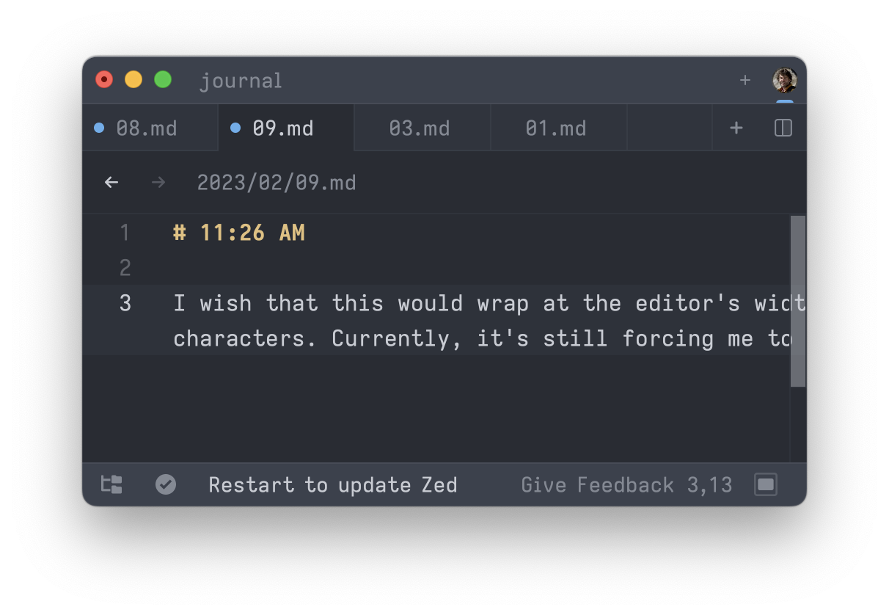Click the heading 11:26 AM on line 1
The width and height of the screenshot is (889, 615).
click(239, 233)
